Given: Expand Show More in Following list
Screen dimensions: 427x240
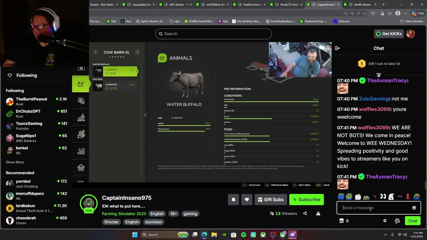Looking at the screenshot, I should 15,162.
